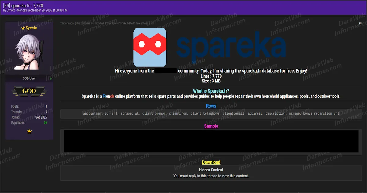Screen dimensions: 367x193
Task: Click the green online status dot
Action: 50,78
